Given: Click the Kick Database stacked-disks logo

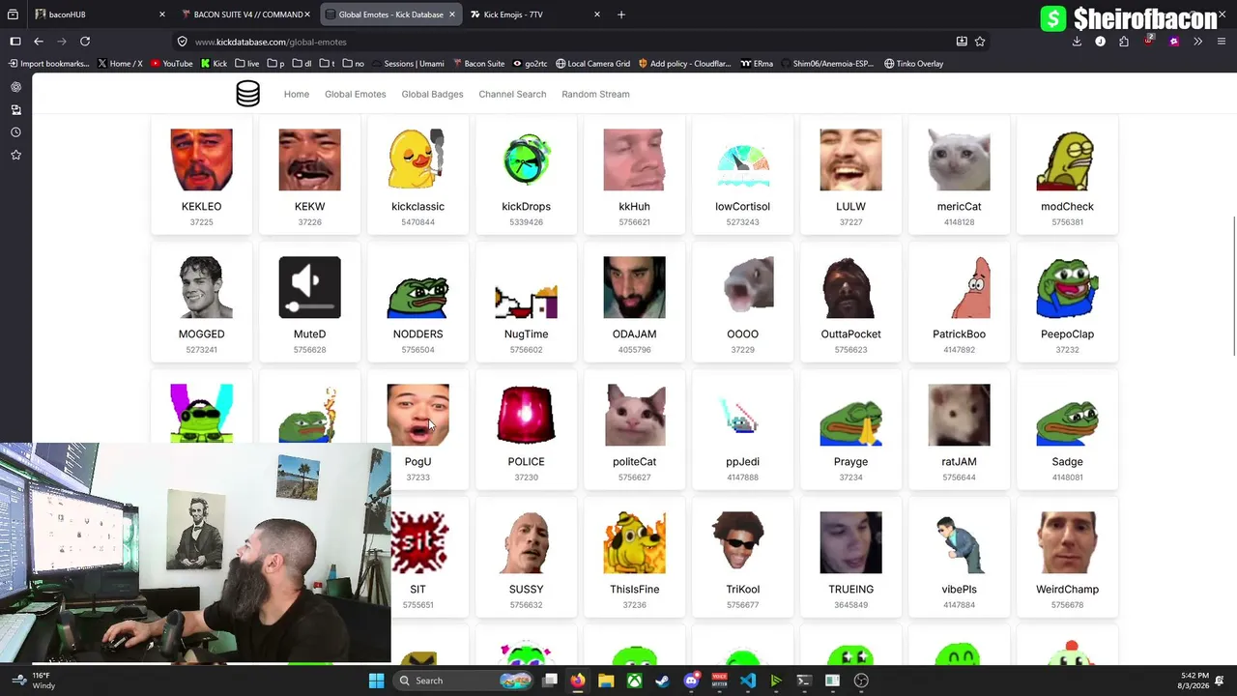Looking at the screenshot, I should click(x=247, y=94).
